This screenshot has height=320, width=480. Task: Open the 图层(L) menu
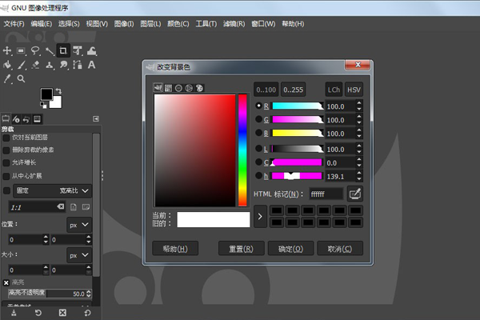click(x=150, y=24)
